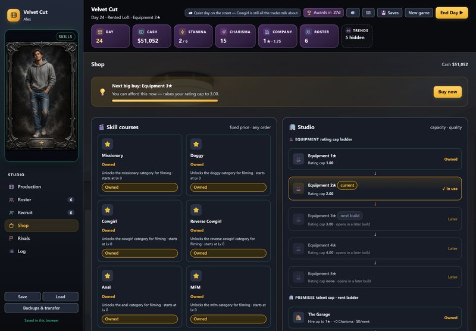Click the MFM course star icon

tap(196, 276)
